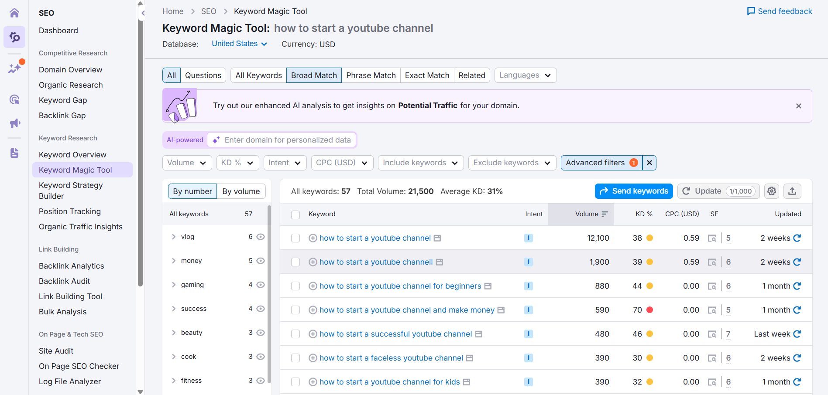Click the export (upload arrow) icon
The width and height of the screenshot is (828, 395).
tap(792, 191)
